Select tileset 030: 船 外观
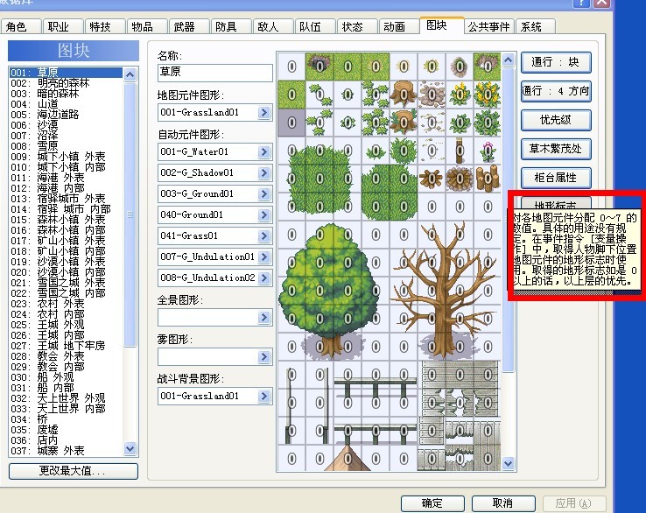 [x=66, y=377]
